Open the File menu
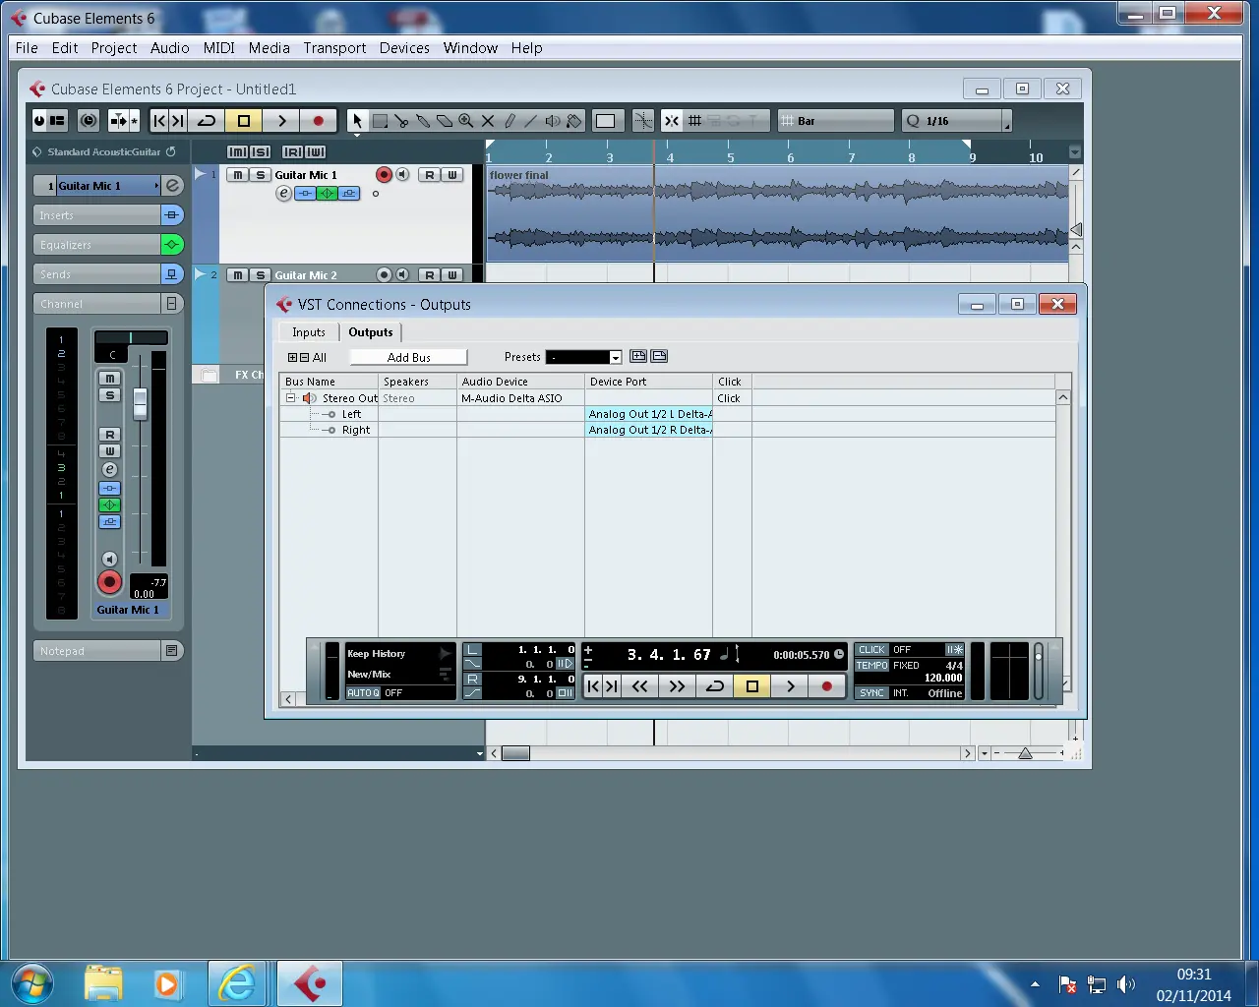The width and height of the screenshot is (1259, 1007). pos(27,47)
